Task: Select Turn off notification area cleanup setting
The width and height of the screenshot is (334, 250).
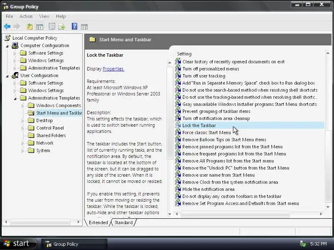Action: 216,118
